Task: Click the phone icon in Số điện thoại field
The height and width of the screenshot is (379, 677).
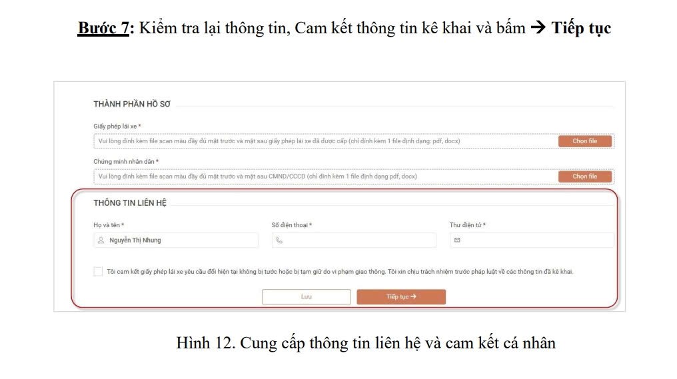Action: pyautogui.click(x=279, y=240)
